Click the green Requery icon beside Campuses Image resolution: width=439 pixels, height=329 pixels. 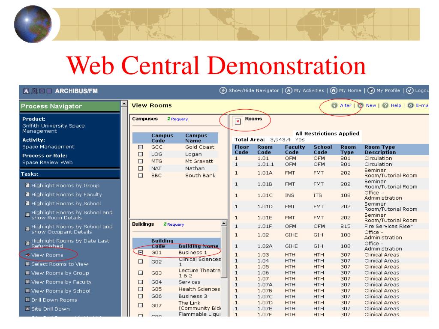pos(169,119)
